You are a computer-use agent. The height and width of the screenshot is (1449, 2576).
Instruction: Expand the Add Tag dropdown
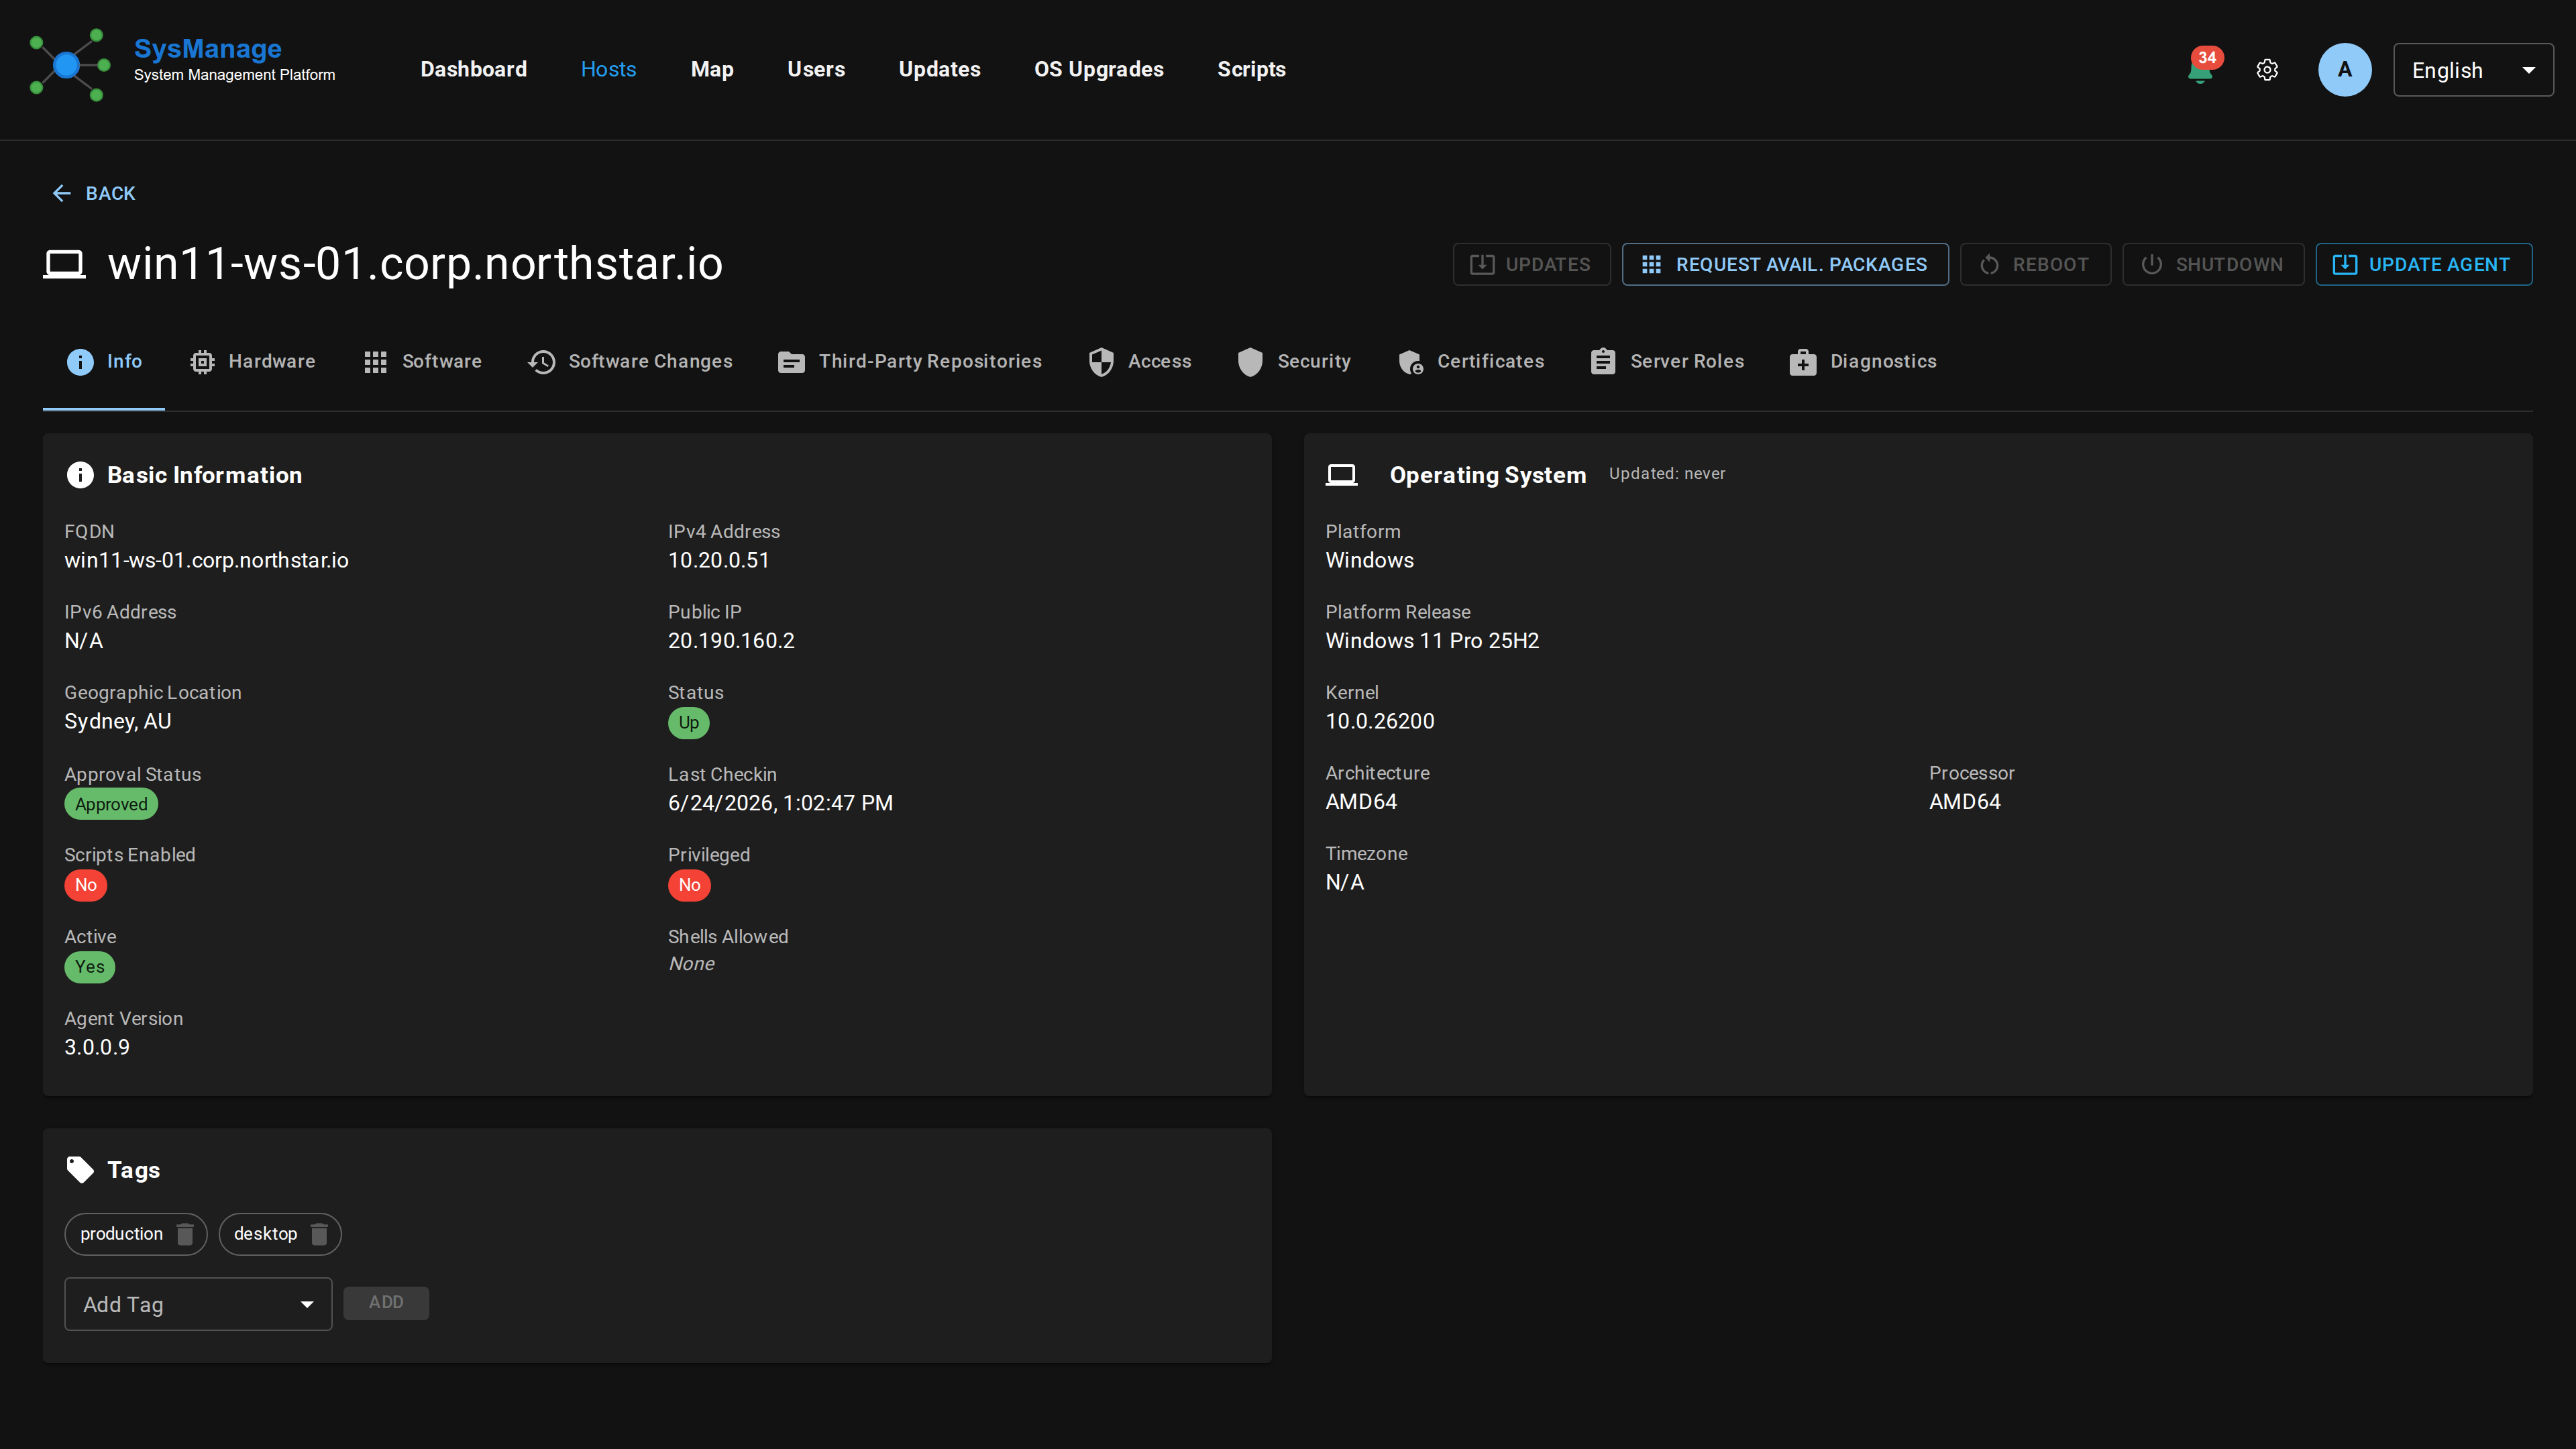[x=198, y=1304]
